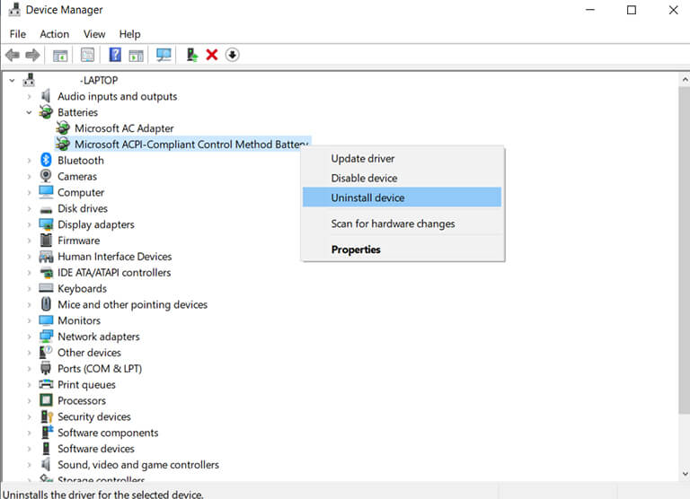Expand Sound, video and game controllers
This screenshot has width=690, height=499.
tap(29, 465)
